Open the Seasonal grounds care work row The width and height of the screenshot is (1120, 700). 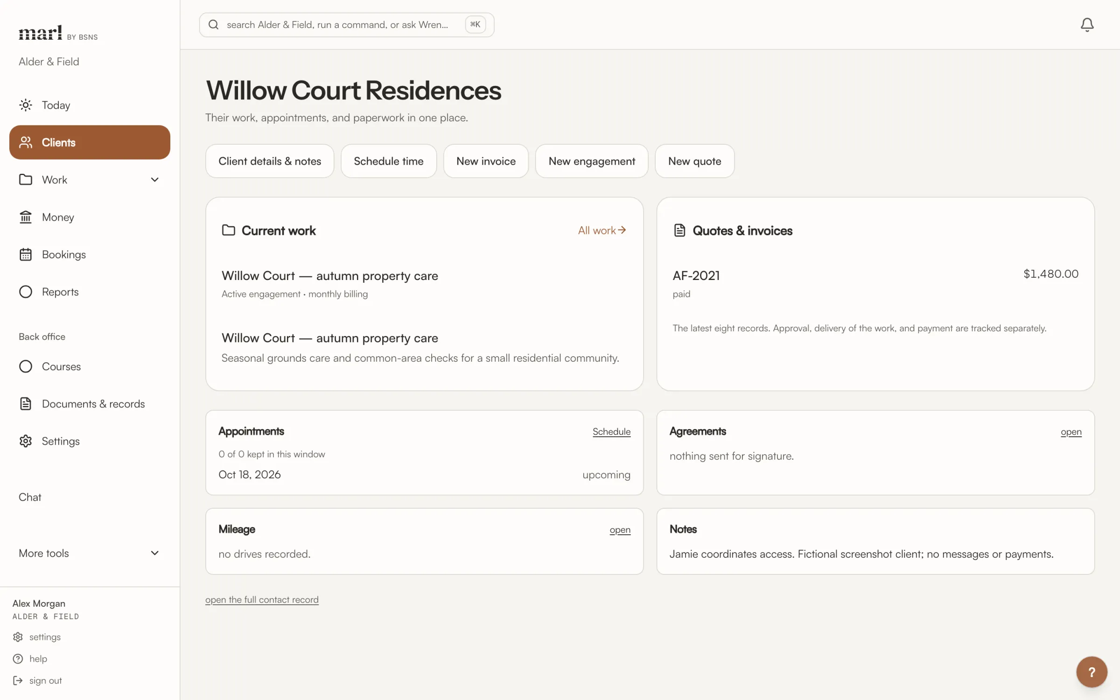424,347
